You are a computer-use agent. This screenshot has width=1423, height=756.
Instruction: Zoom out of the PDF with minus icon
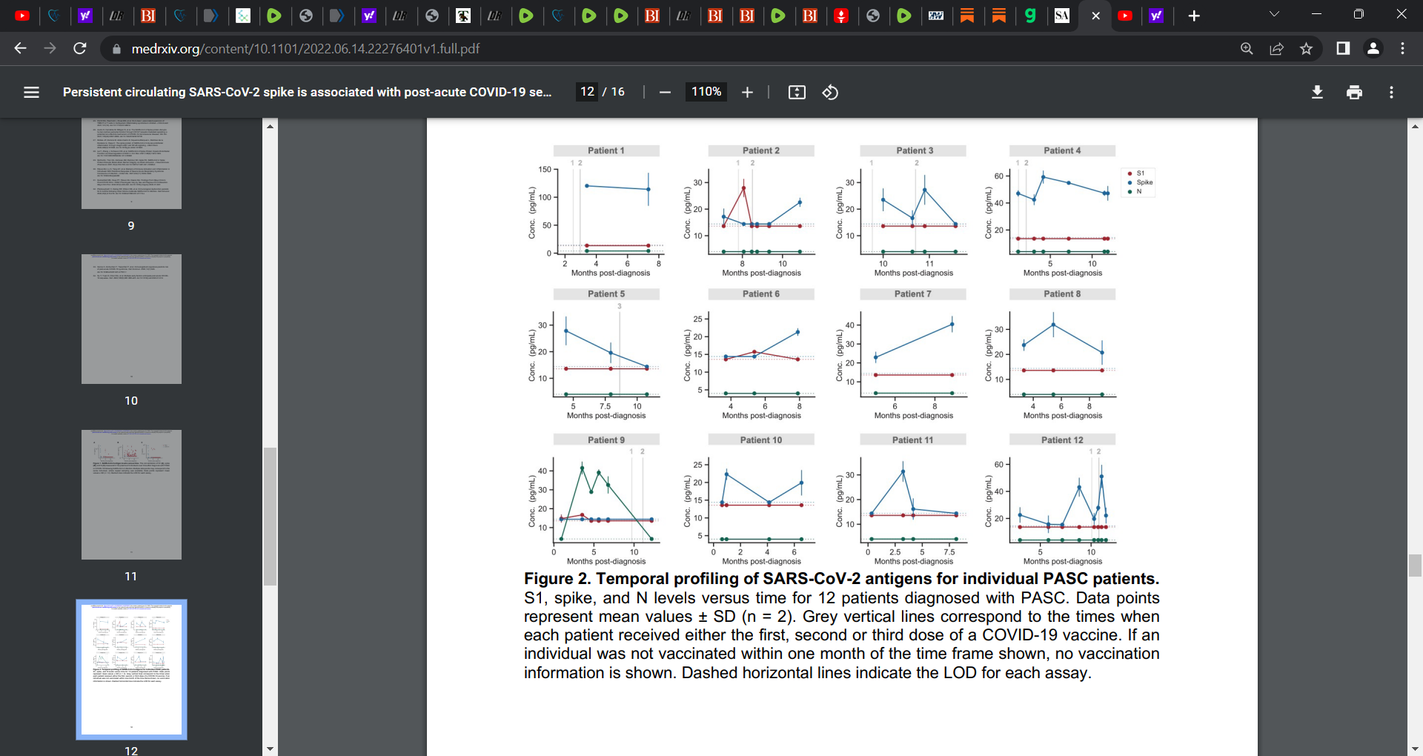665,92
